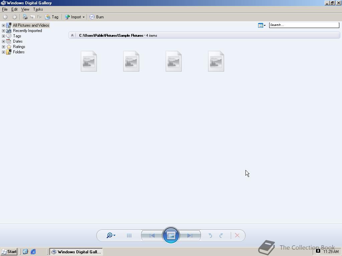Expand the Tags tree node
Image resolution: width=342 pixels, height=256 pixels.
pyautogui.click(x=3, y=36)
